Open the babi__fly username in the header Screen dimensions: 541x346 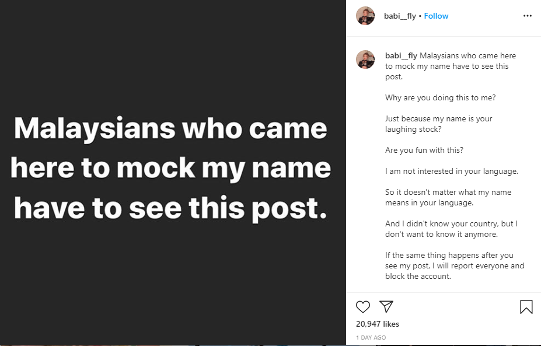coord(400,16)
